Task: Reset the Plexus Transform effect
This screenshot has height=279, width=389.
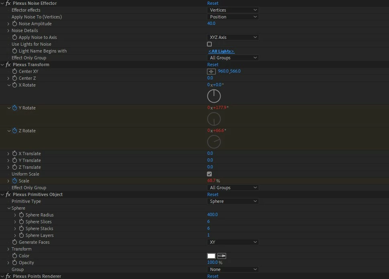Action: 213,65
